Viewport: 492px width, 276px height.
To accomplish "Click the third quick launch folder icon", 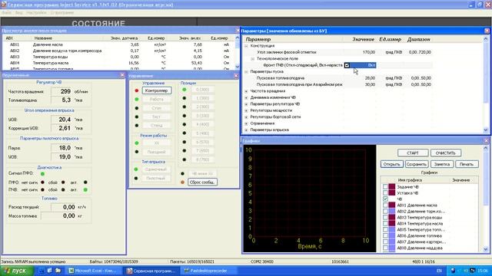I will (58, 271).
